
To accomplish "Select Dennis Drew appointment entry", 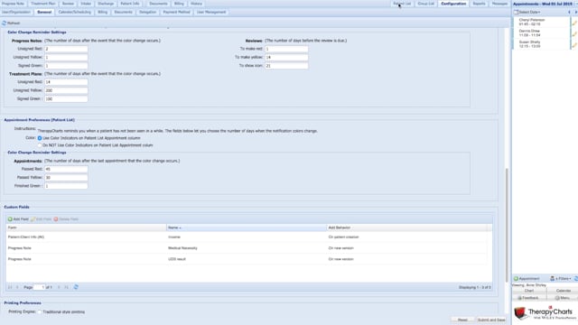I will [x=541, y=33].
